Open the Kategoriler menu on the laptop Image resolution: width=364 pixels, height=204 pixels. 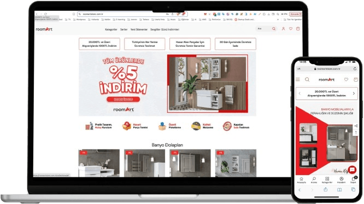pyautogui.click(x=111, y=29)
